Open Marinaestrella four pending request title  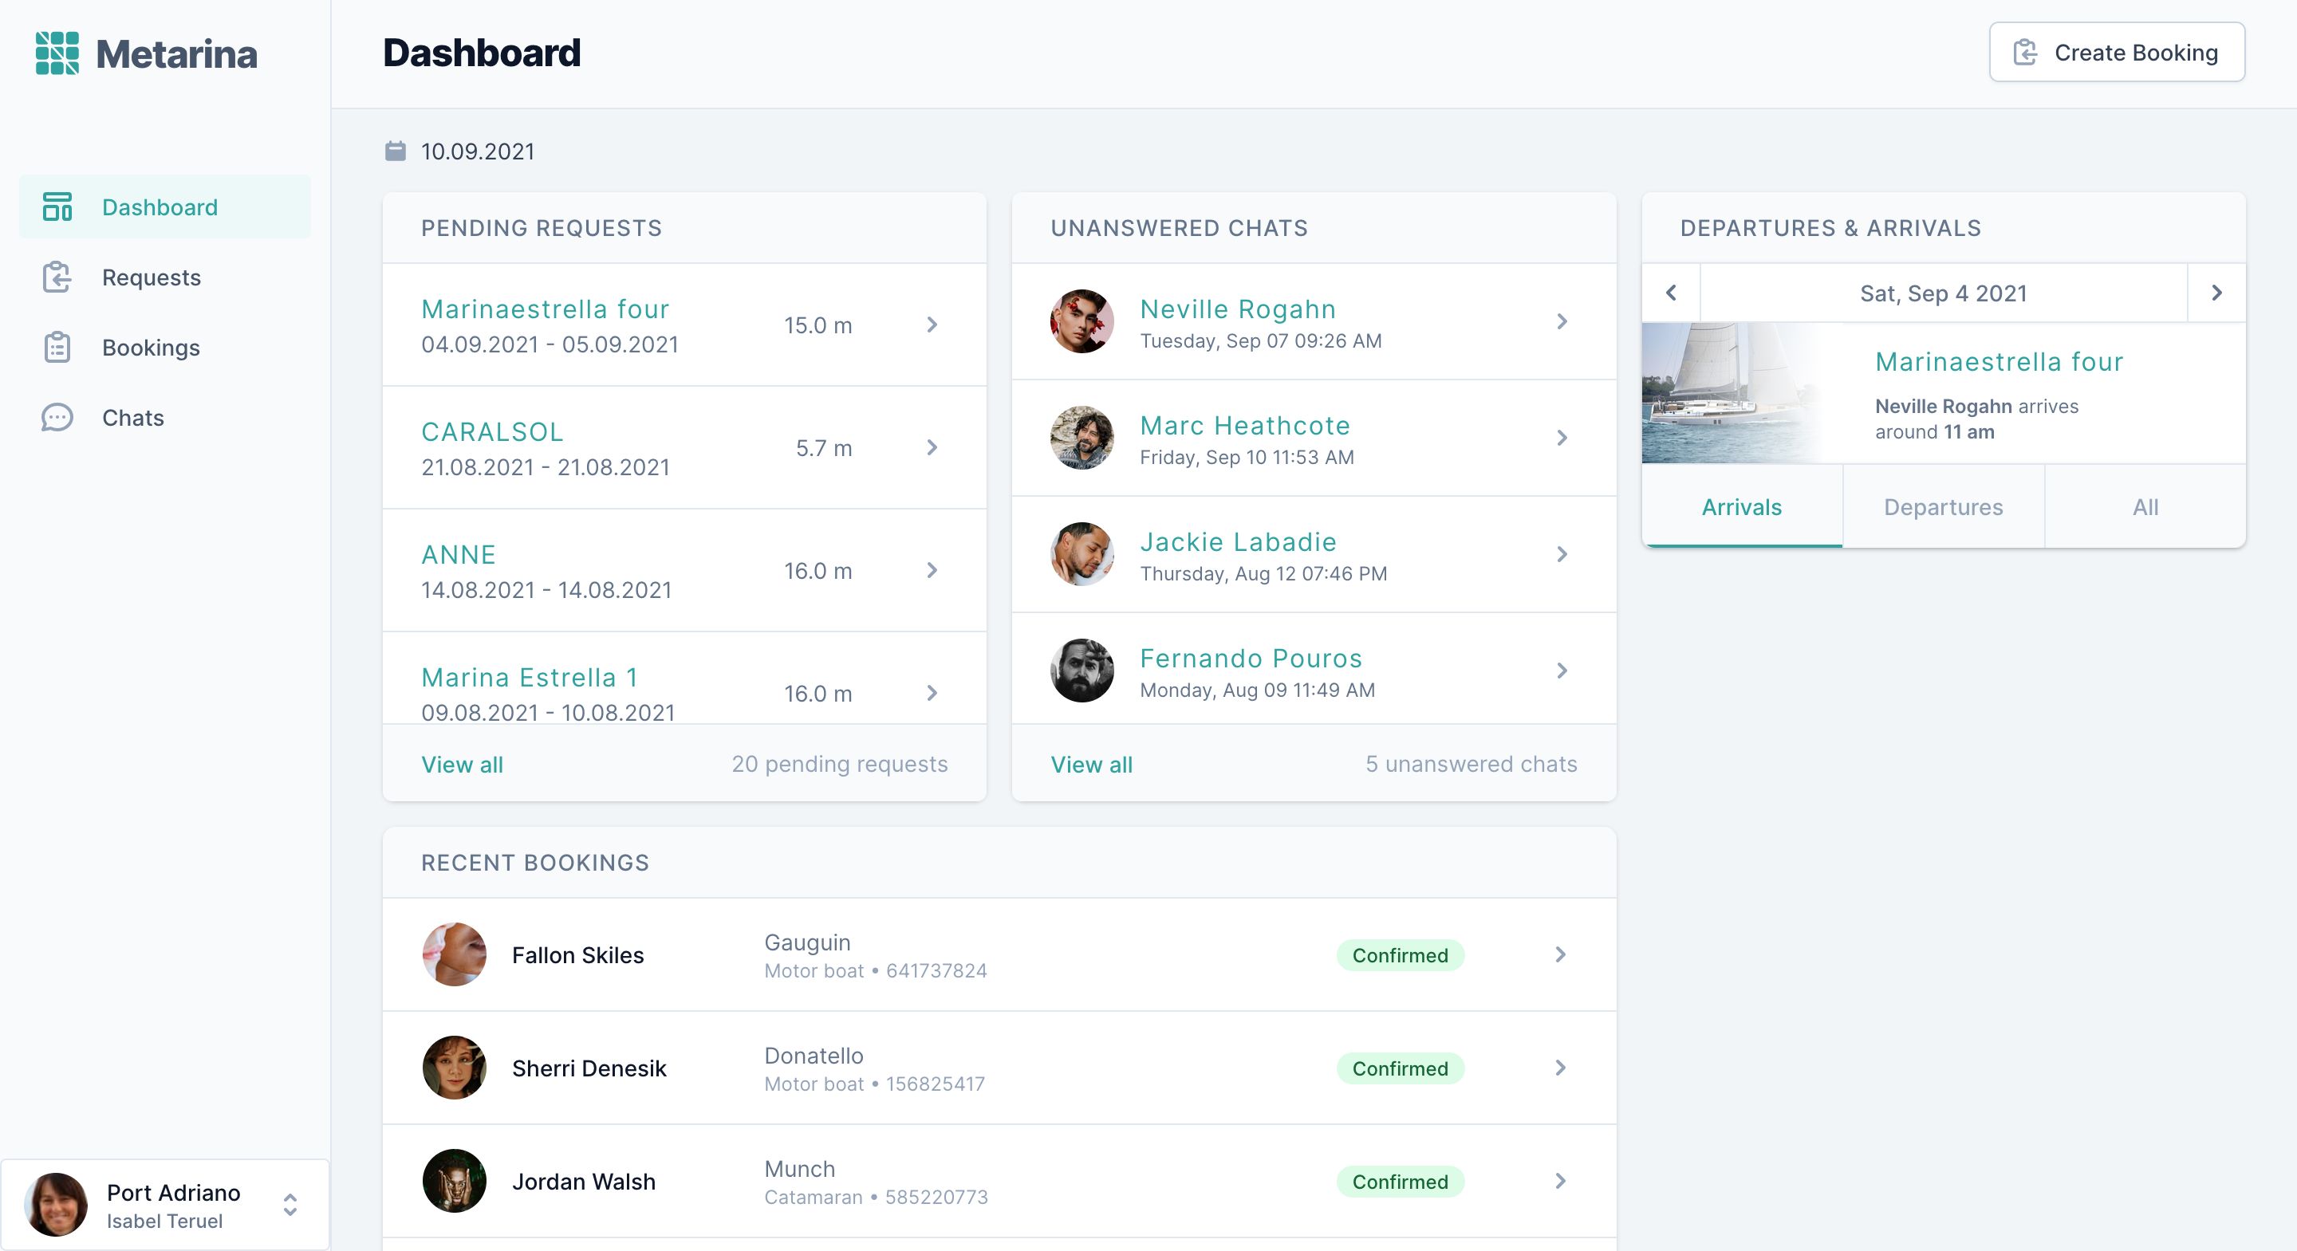pos(545,309)
